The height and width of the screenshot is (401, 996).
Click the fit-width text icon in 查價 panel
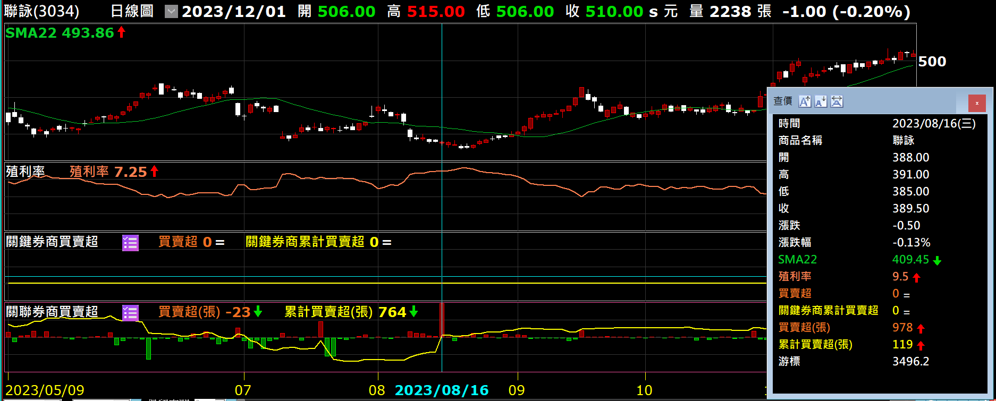tap(837, 101)
